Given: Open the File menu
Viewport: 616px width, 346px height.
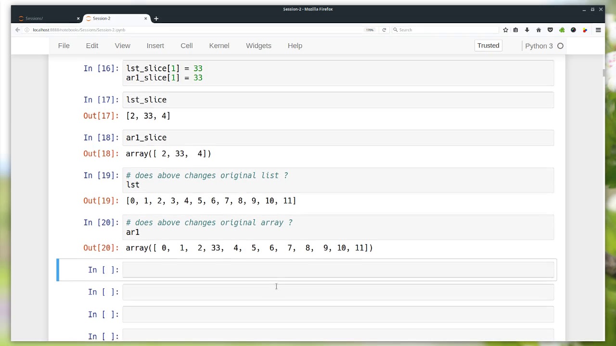Looking at the screenshot, I should coord(64,46).
